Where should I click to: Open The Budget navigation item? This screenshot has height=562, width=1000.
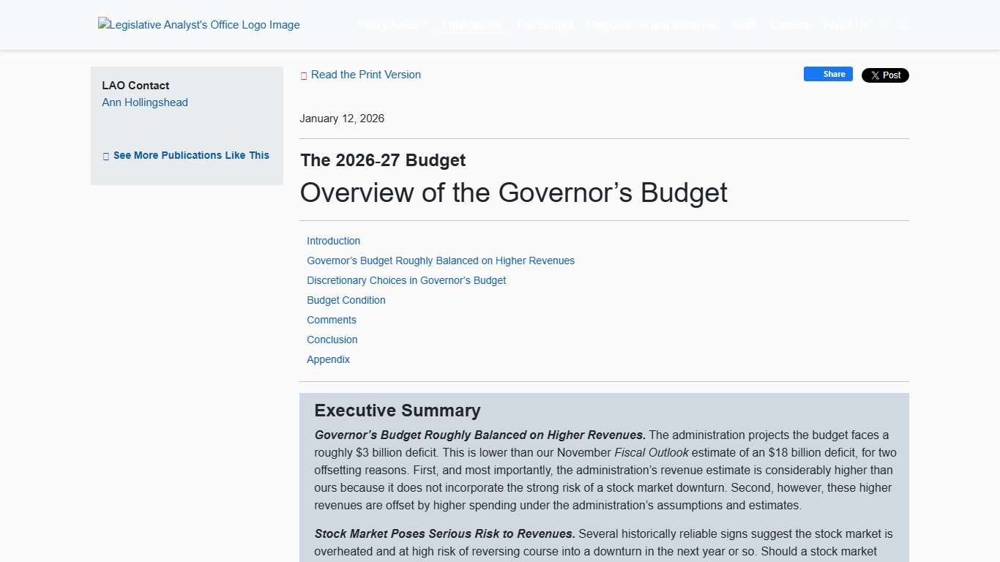[545, 24]
